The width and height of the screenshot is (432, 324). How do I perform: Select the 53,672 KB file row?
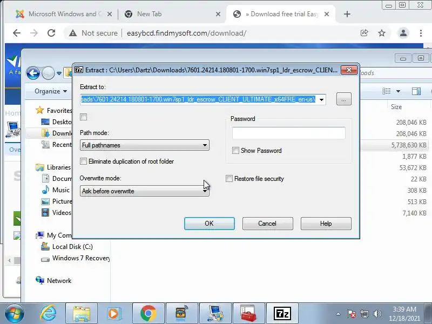[x=396, y=167]
